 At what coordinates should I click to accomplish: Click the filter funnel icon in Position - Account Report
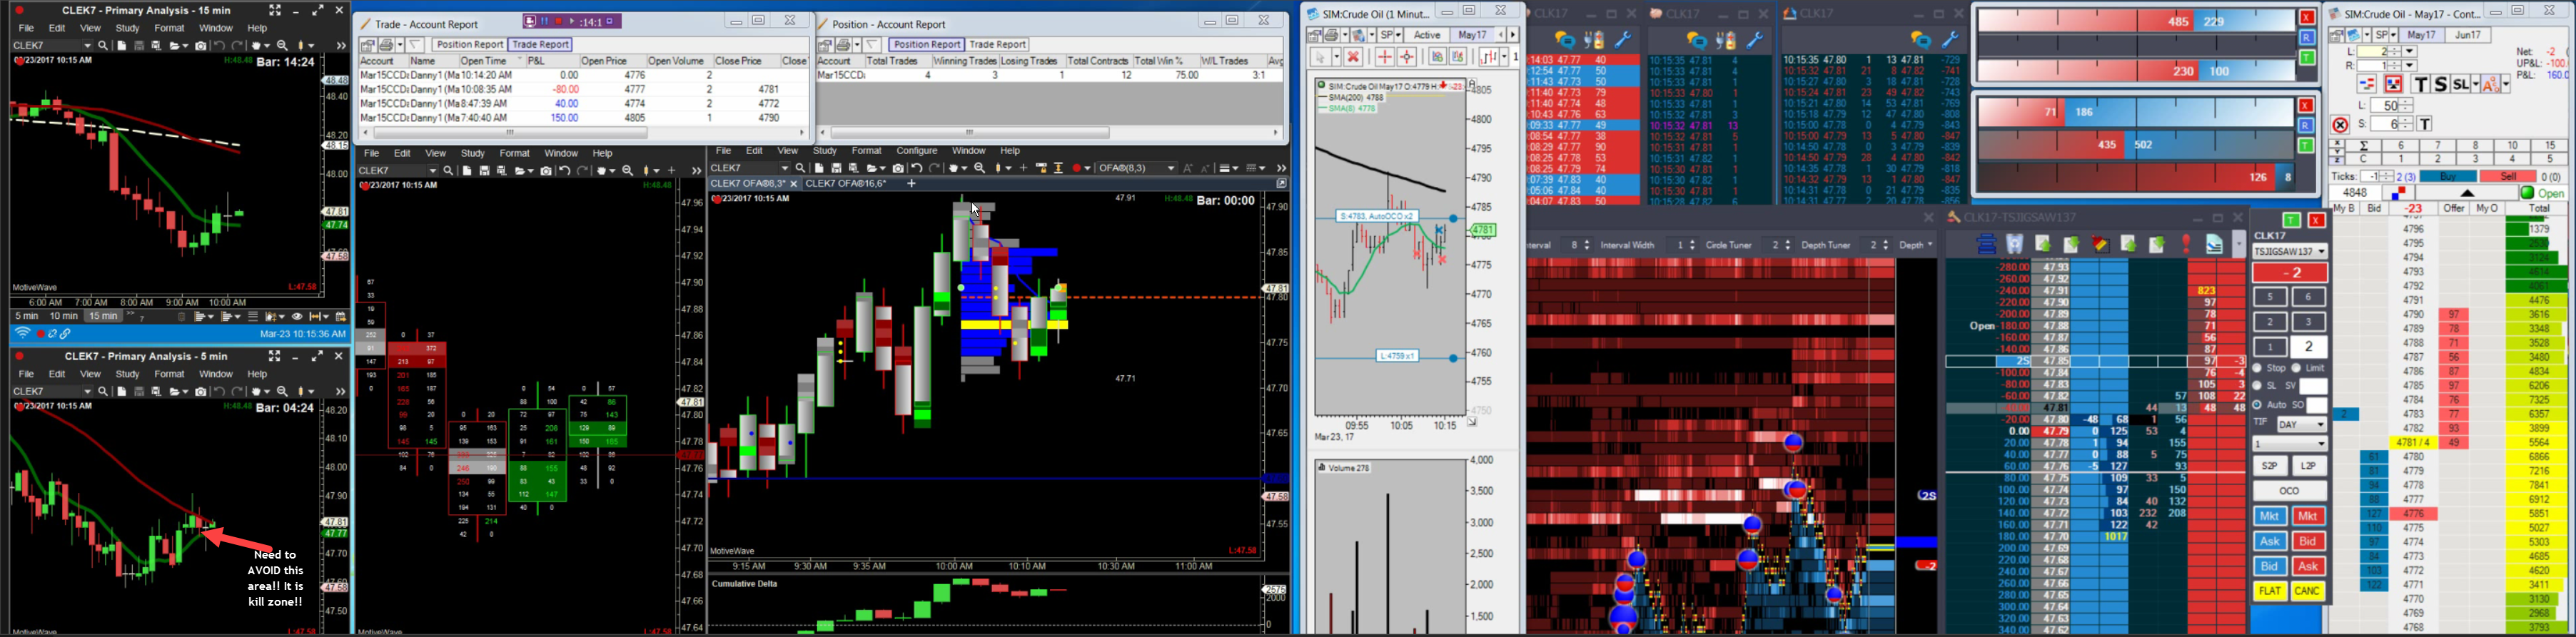873,45
